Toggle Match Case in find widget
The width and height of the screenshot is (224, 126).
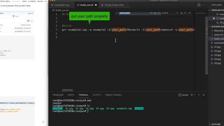click(151, 13)
